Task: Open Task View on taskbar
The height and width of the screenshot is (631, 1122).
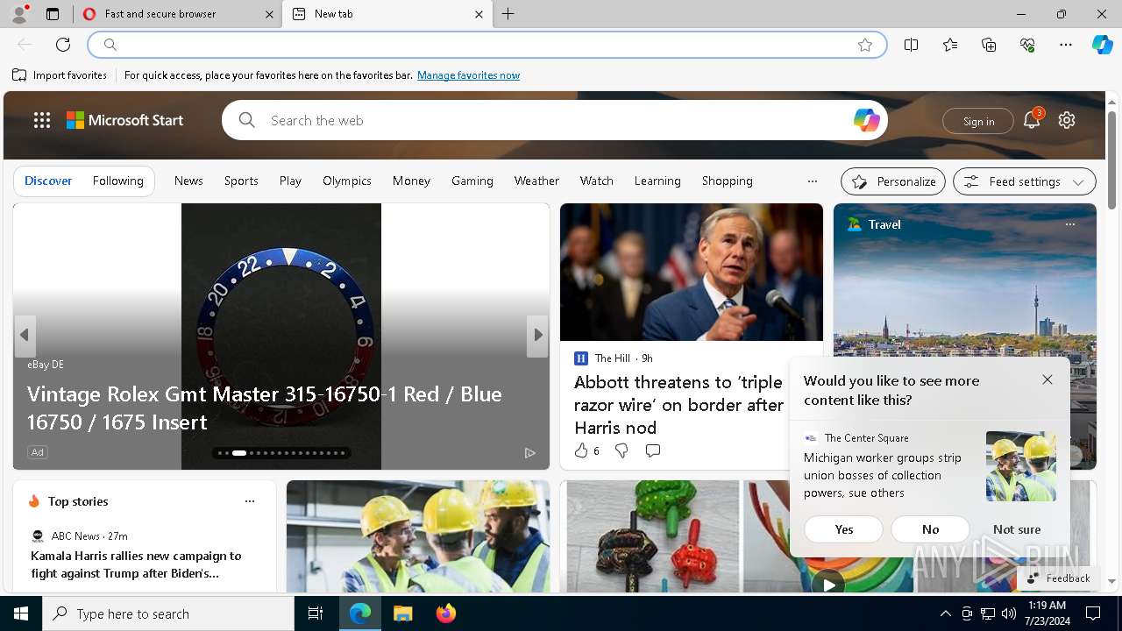Action: [316, 613]
